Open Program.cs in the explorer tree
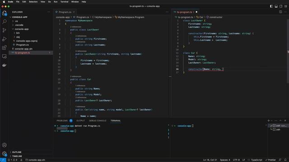289x162 pixels. [x=31, y=45]
